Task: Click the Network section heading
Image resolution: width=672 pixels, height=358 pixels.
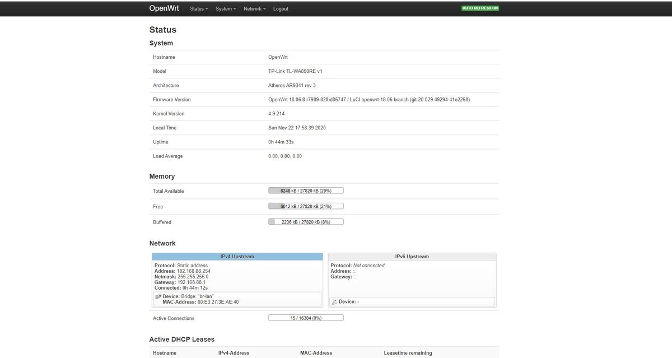Action: tap(162, 244)
